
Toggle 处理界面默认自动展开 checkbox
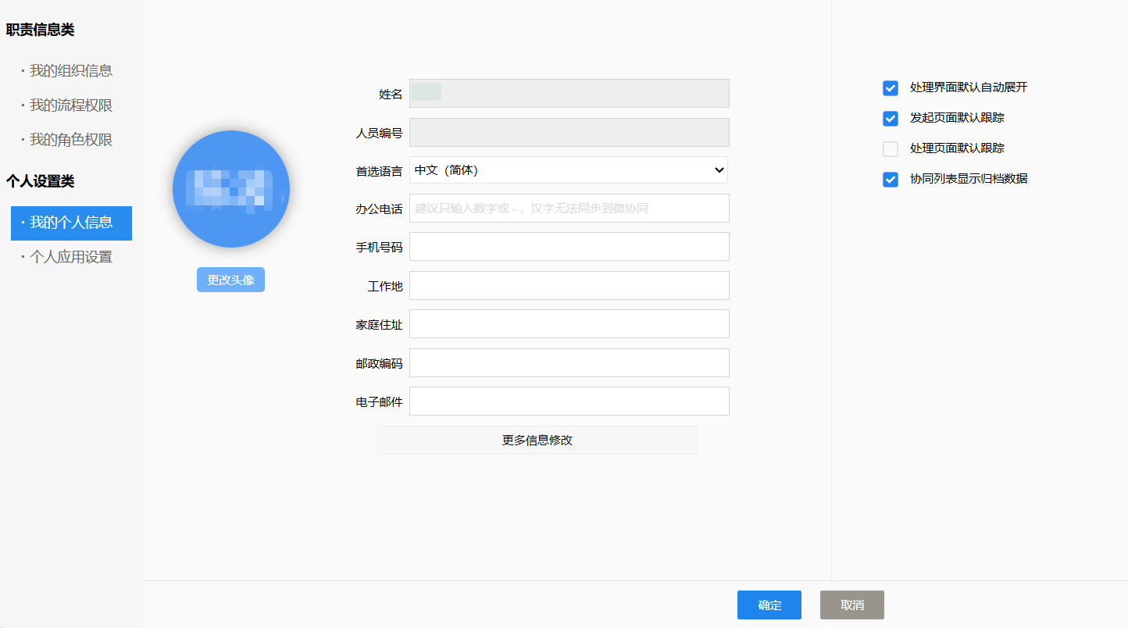click(x=891, y=88)
